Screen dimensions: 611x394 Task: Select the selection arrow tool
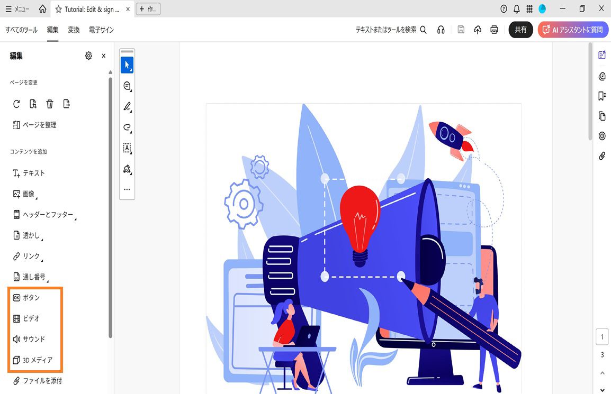pos(127,65)
